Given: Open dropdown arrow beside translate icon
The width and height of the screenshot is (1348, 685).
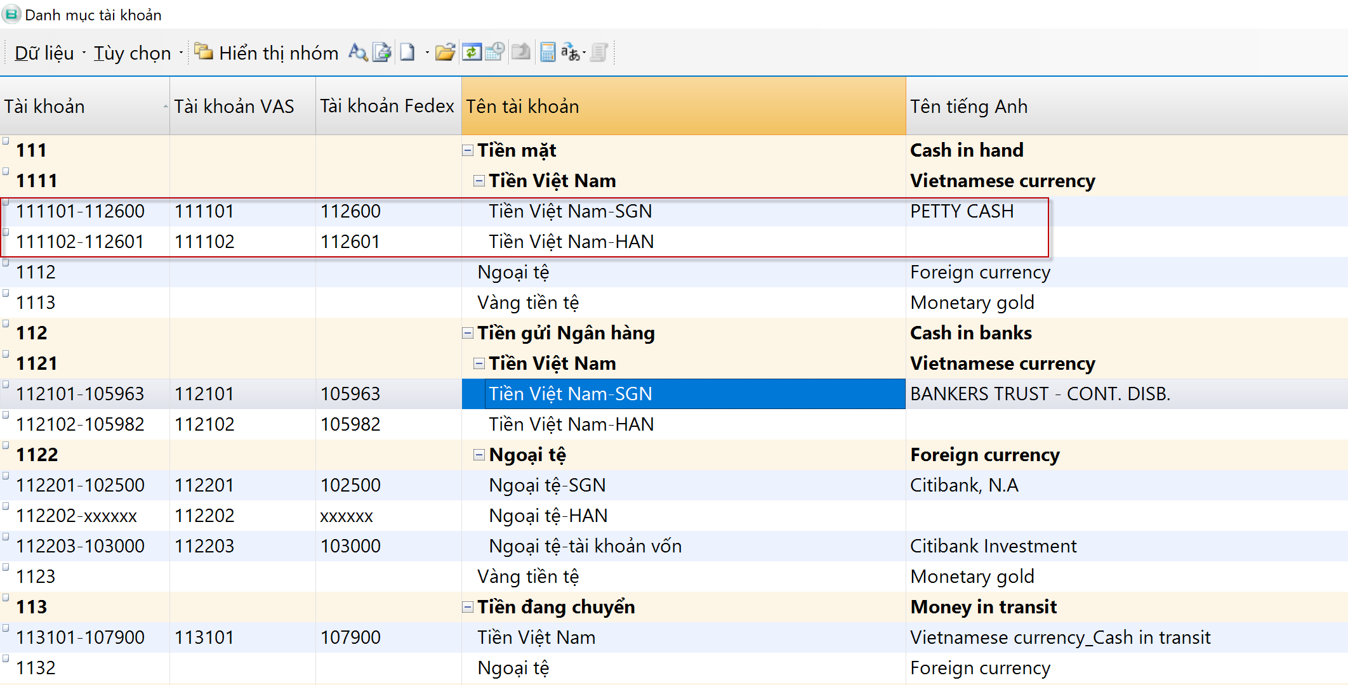Looking at the screenshot, I should (x=584, y=53).
